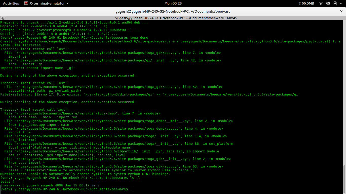
Task: Click the app.py 'line 52' traceback line
Action: click(x=113, y=87)
